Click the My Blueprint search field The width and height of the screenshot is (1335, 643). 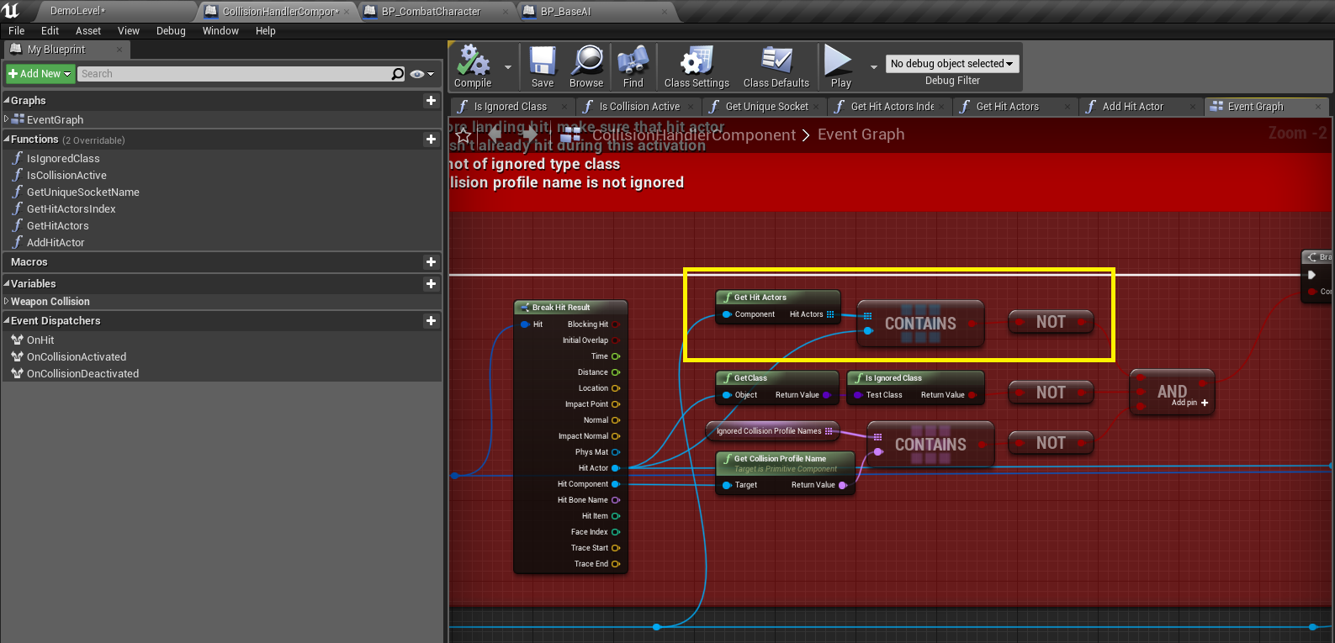(234, 74)
